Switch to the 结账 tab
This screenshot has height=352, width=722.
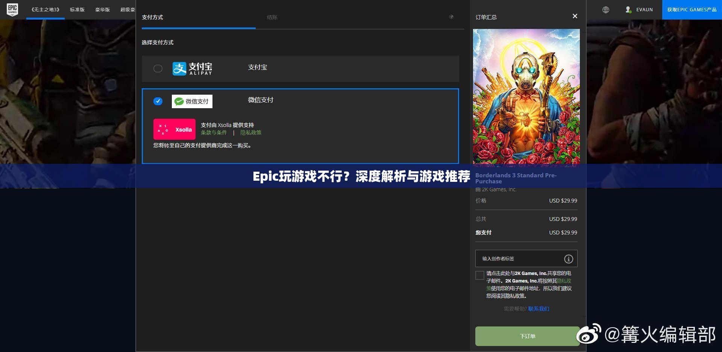[272, 17]
